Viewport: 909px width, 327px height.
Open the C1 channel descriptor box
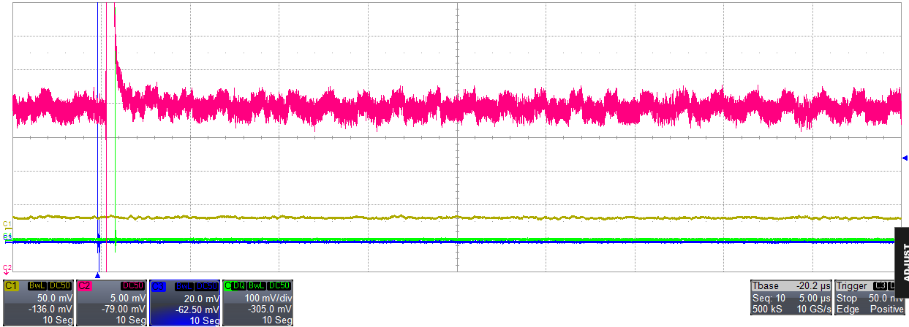39,302
